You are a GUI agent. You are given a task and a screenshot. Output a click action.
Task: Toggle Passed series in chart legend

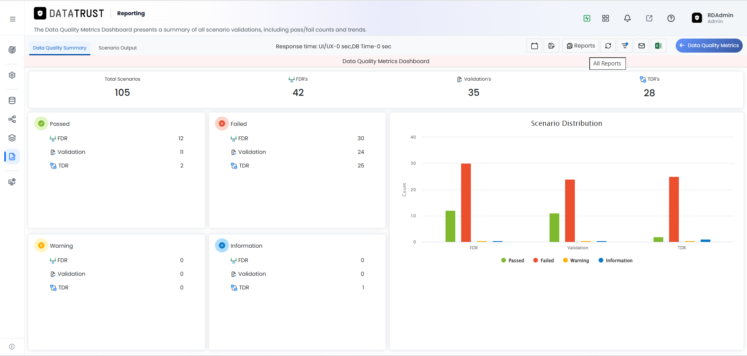(x=512, y=261)
